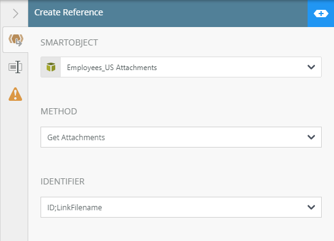Click the IDENTIFIER section label
The image size is (334, 241).
(63, 181)
